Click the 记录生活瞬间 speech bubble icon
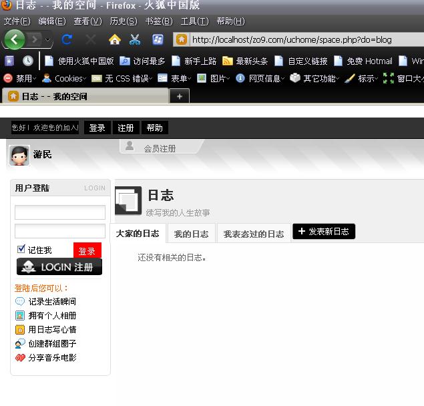This screenshot has height=406, width=424. point(20,301)
